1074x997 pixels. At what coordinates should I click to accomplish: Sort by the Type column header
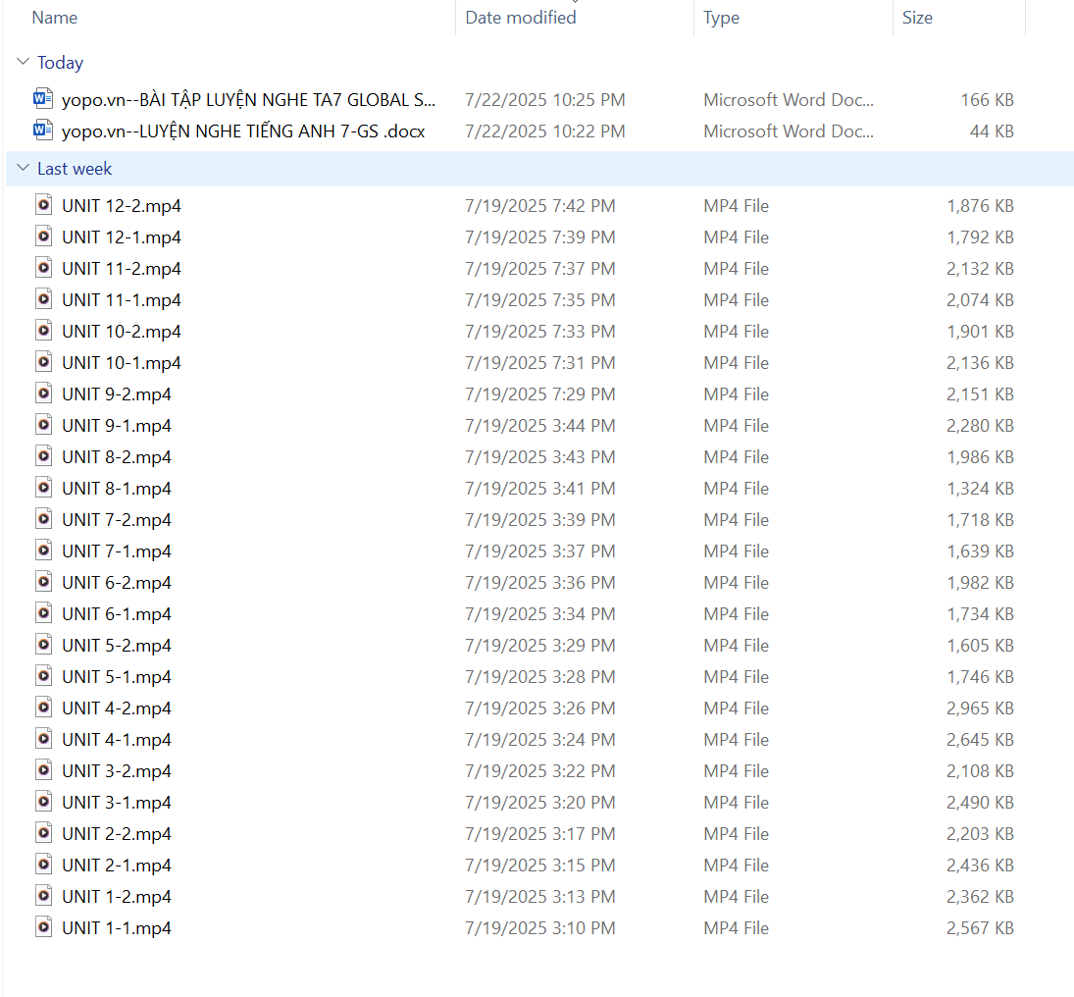click(x=721, y=18)
